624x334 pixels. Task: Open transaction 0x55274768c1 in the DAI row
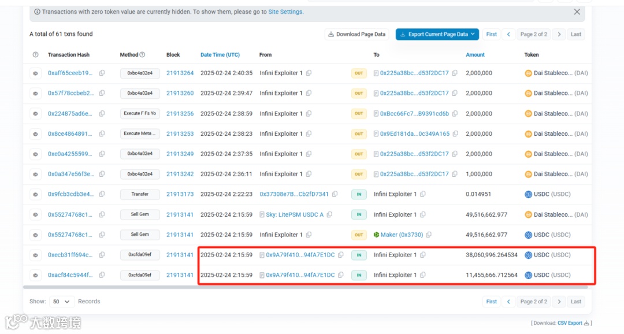(x=70, y=214)
